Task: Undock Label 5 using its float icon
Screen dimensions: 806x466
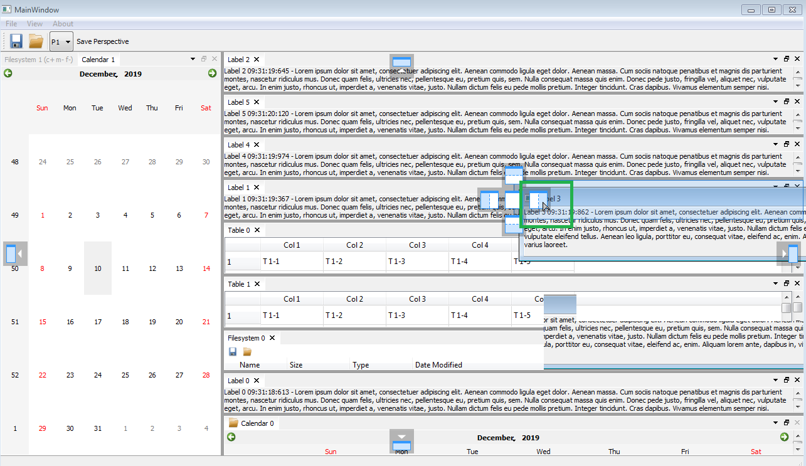Action: [x=786, y=102]
